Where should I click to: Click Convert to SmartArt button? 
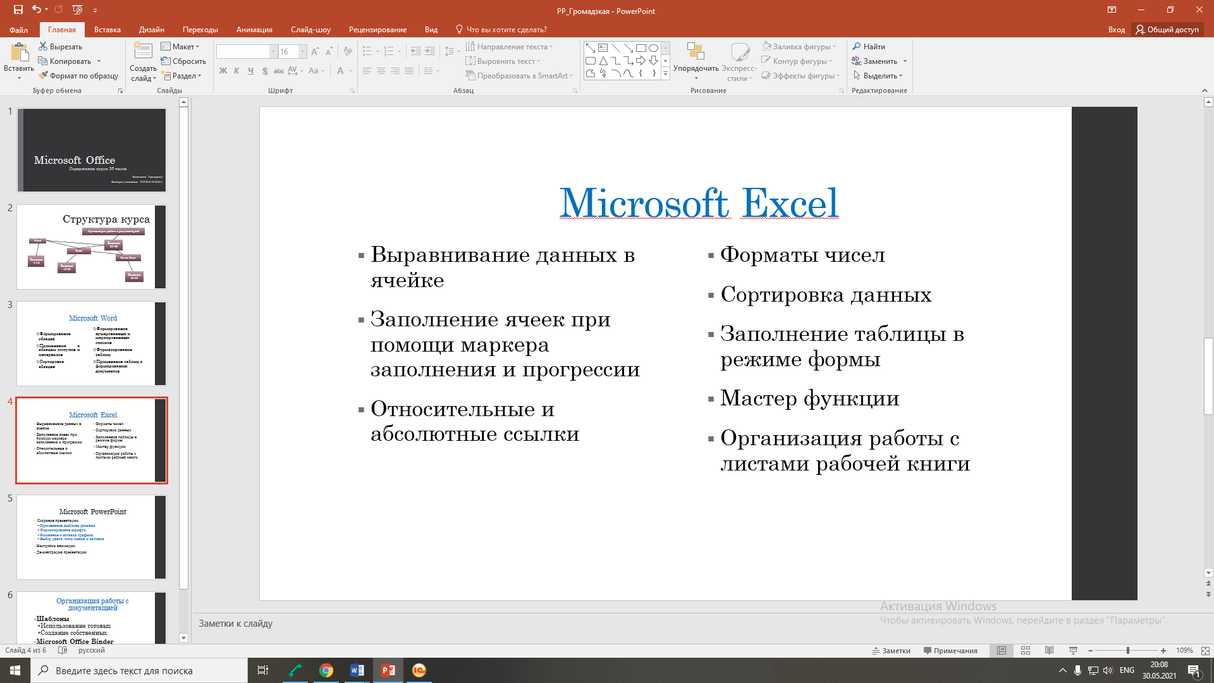point(519,75)
